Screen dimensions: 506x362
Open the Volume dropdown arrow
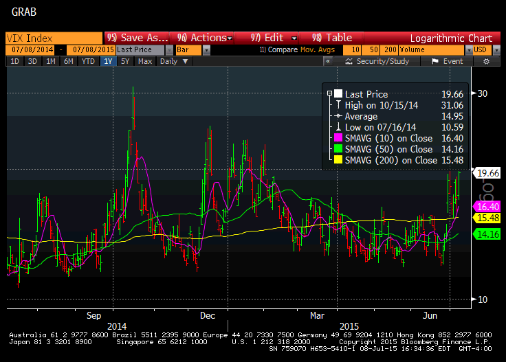click(x=469, y=50)
